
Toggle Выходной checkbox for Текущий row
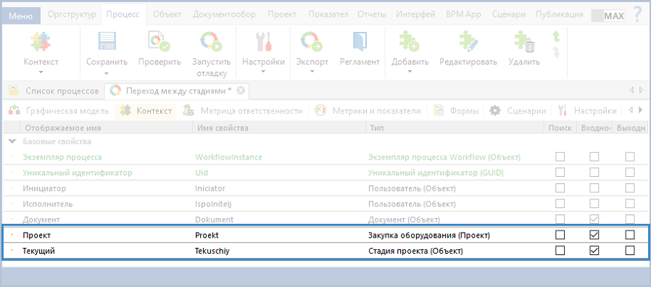pos(630,251)
